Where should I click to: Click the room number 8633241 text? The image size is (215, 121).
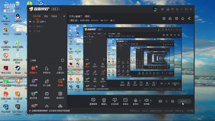(x=95, y=20)
